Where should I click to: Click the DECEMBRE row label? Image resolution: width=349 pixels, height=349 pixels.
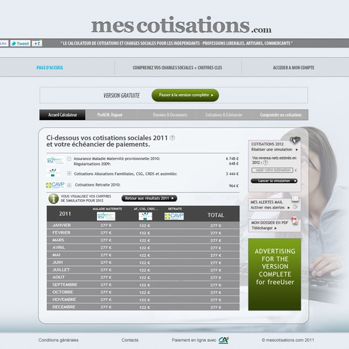(x=64, y=307)
